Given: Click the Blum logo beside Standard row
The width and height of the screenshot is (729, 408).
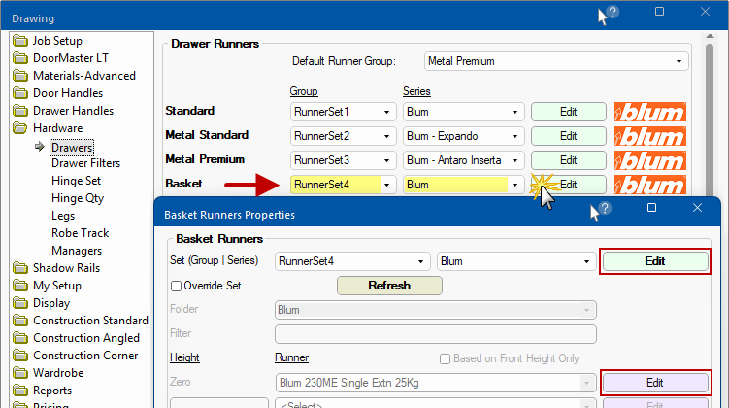Looking at the screenshot, I should [649, 112].
